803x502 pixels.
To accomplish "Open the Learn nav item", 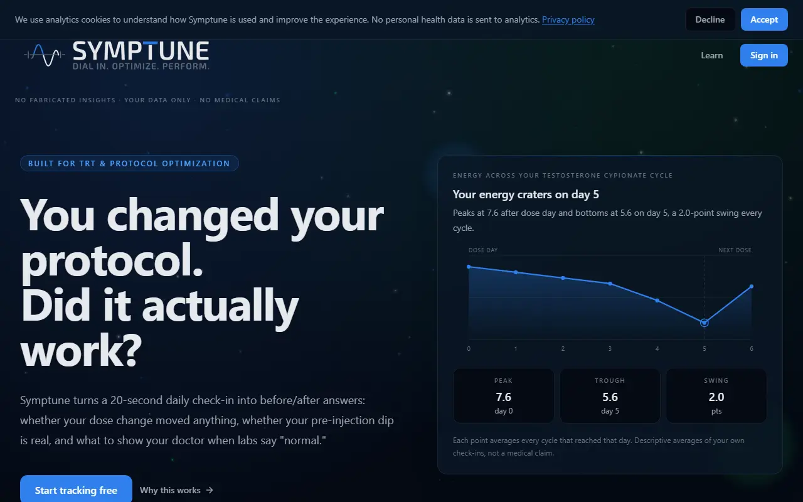I will pos(711,55).
